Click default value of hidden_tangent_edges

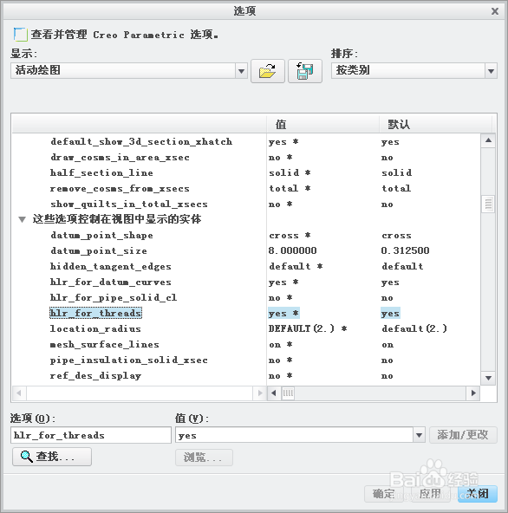tap(402, 266)
